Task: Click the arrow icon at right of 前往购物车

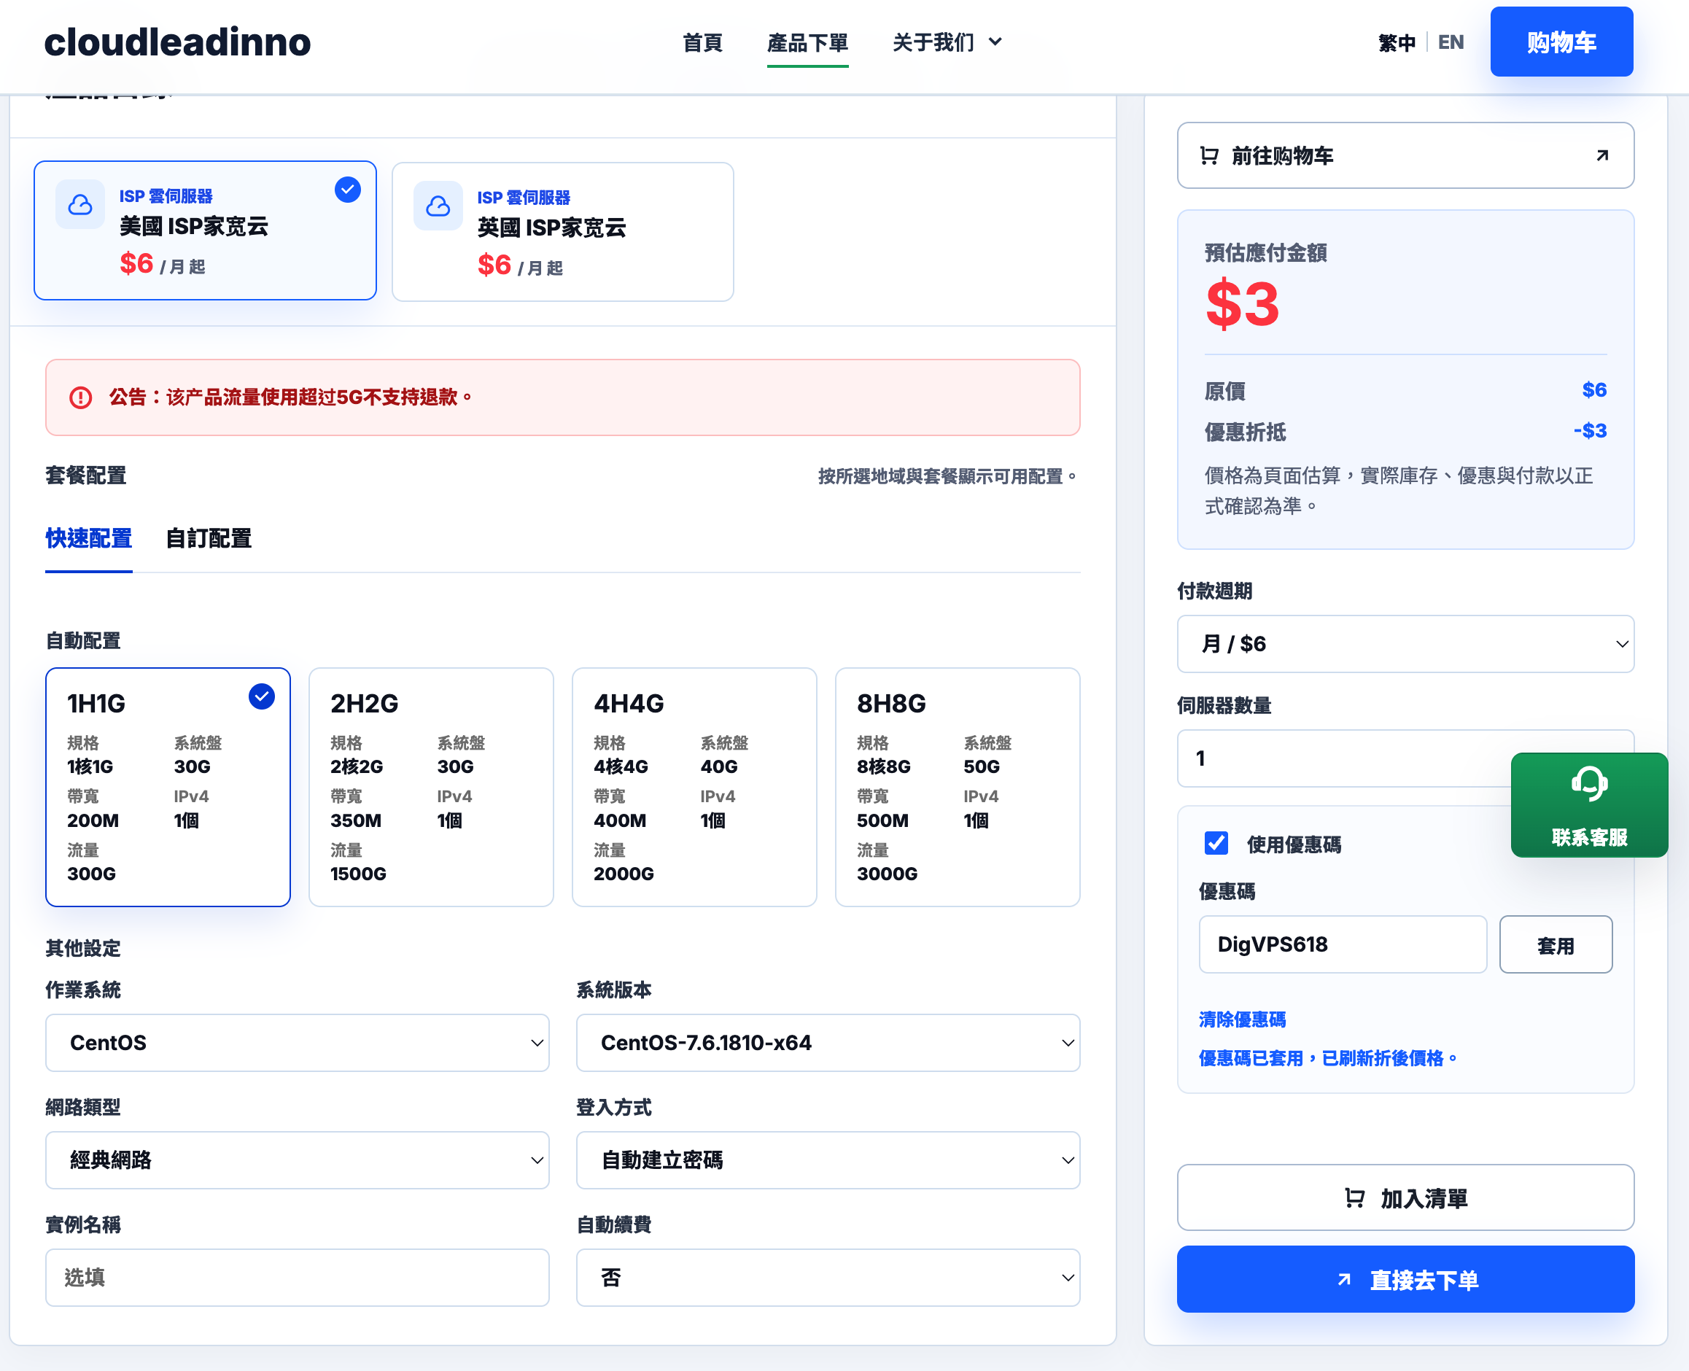Action: 1602,155
